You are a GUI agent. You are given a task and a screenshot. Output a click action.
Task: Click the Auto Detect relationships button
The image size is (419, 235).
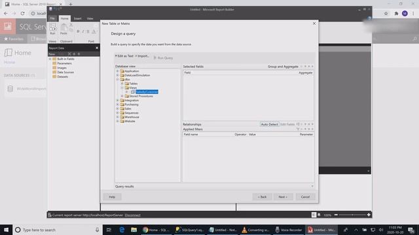[x=269, y=124]
